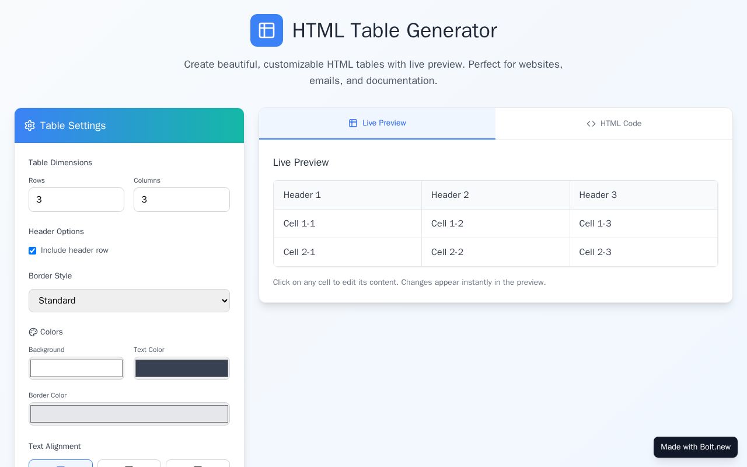
Task: Open the Background color picker
Action: [76, 368]
